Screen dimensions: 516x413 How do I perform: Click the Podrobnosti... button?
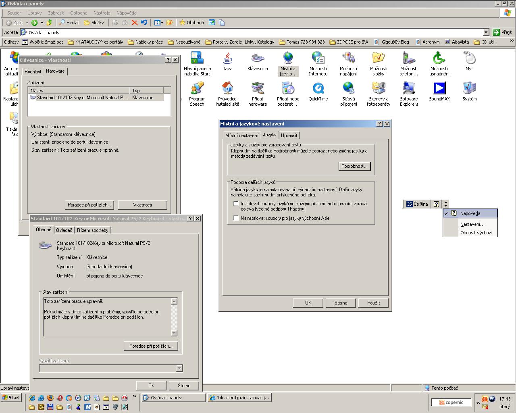[x=354, y=166]
